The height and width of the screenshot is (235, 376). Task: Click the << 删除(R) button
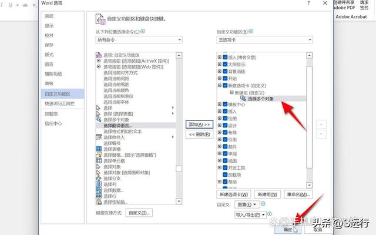(x=199, y=135)
